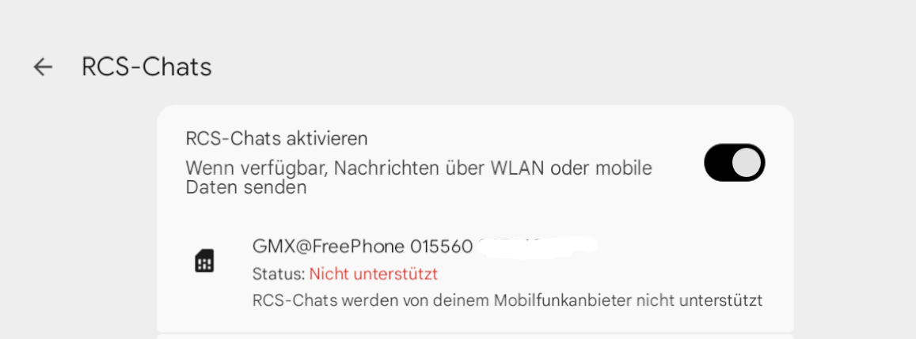
Task: Click the Status: label
Action: click(x=279, y=273)
